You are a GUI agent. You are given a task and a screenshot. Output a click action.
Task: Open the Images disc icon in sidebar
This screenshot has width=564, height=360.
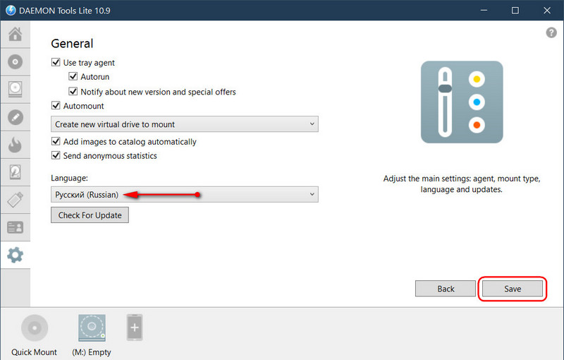click(15, 62)
